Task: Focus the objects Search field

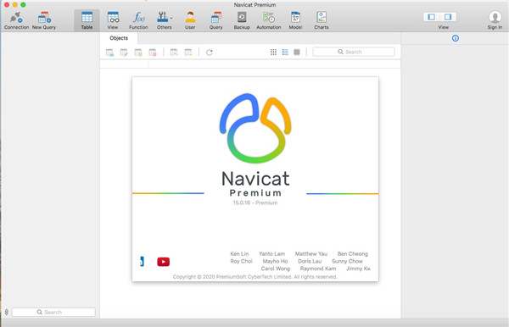Action: 354,52
